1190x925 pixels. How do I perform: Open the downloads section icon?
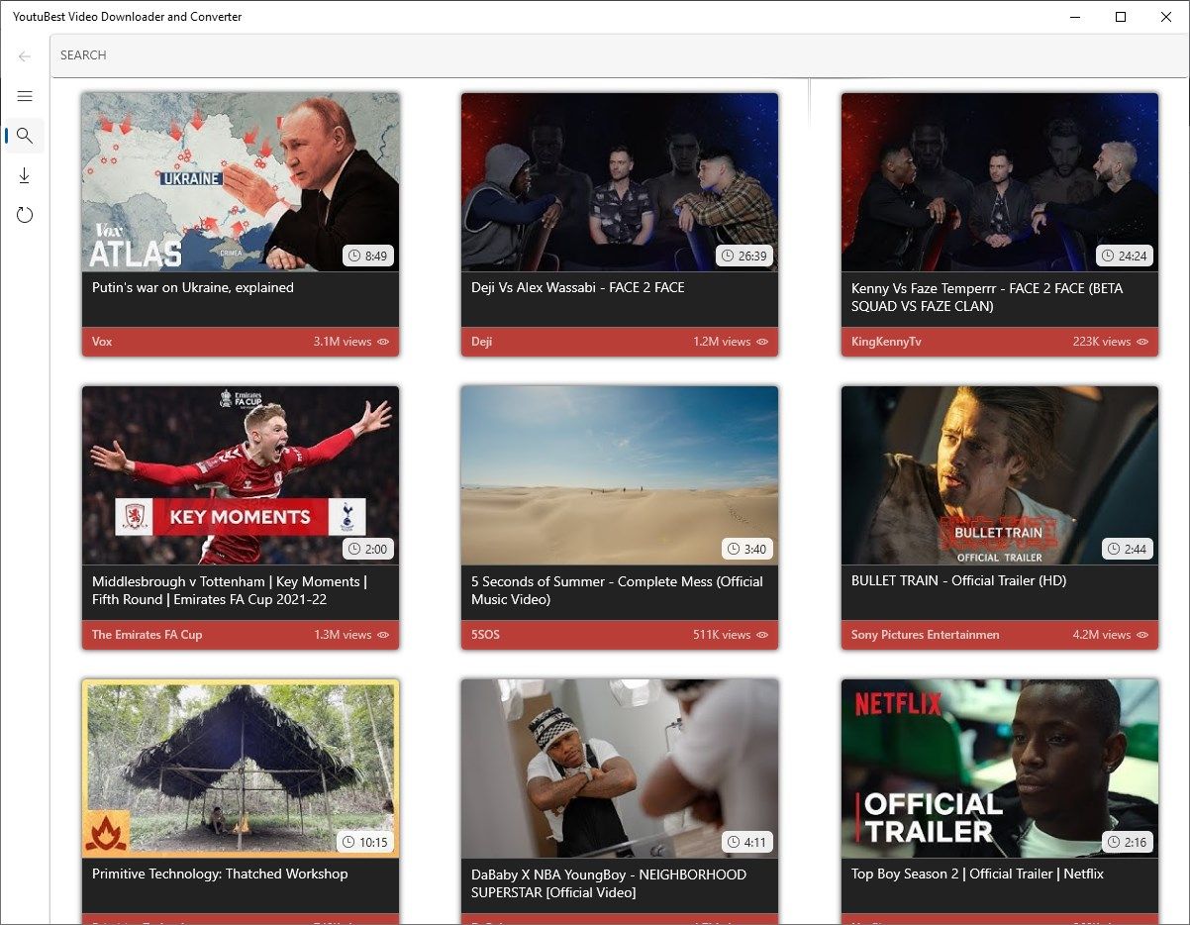[x=25, y=175]
